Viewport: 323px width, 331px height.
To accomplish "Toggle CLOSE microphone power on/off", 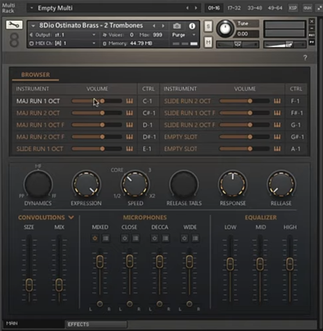I will (x=125, y=238).
